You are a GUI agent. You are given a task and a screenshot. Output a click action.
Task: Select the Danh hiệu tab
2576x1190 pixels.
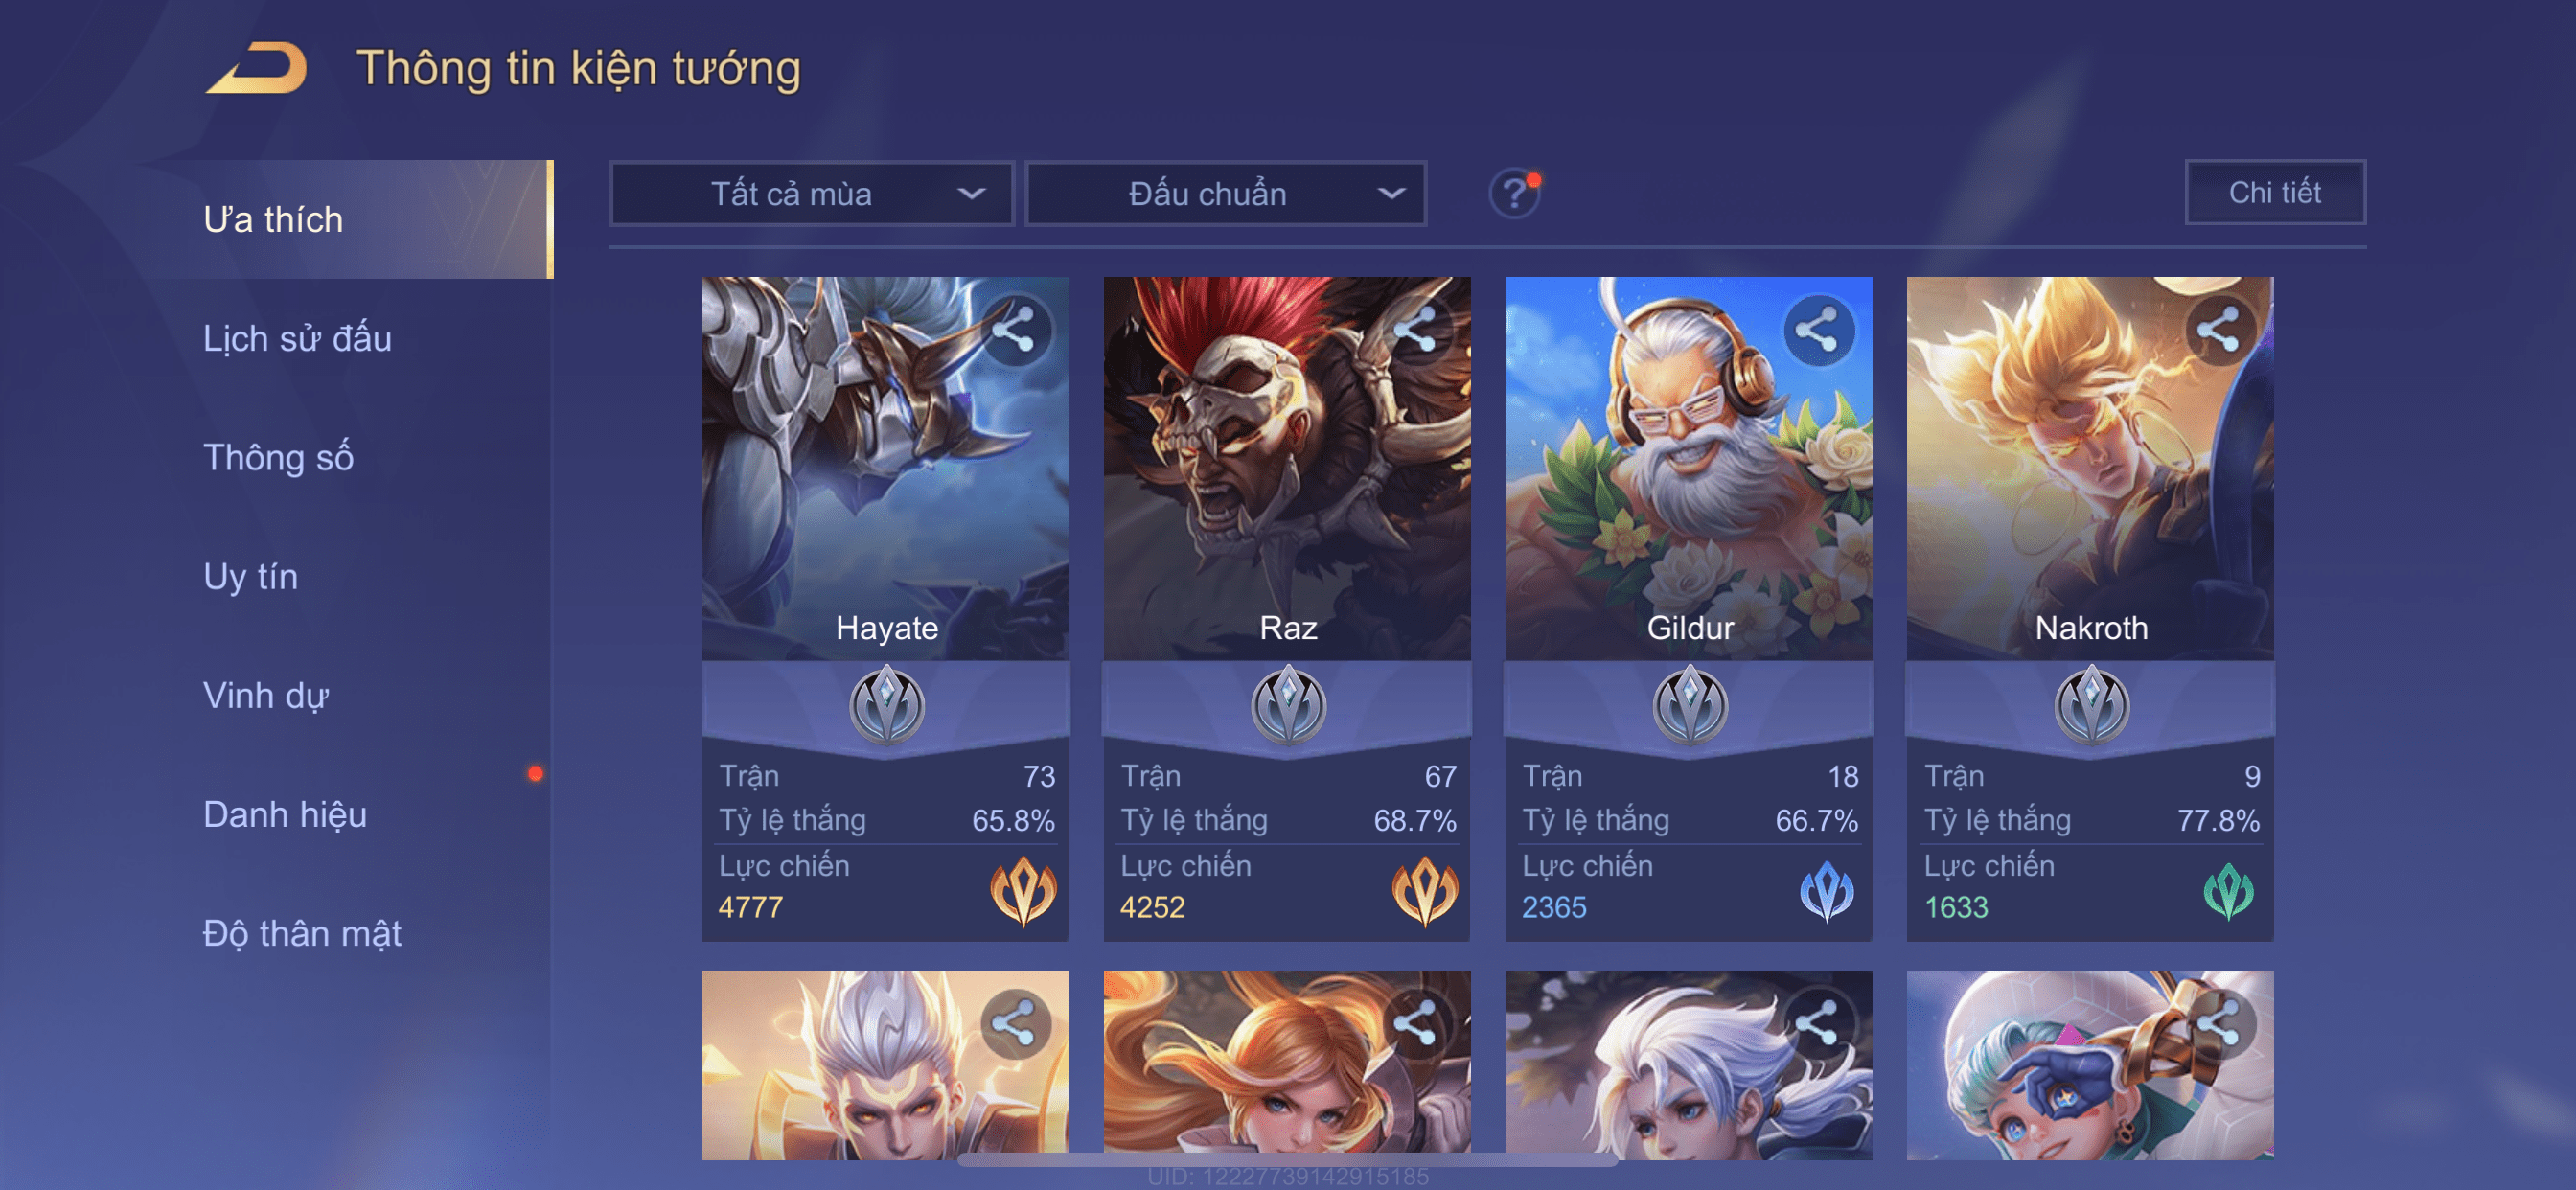285,814
